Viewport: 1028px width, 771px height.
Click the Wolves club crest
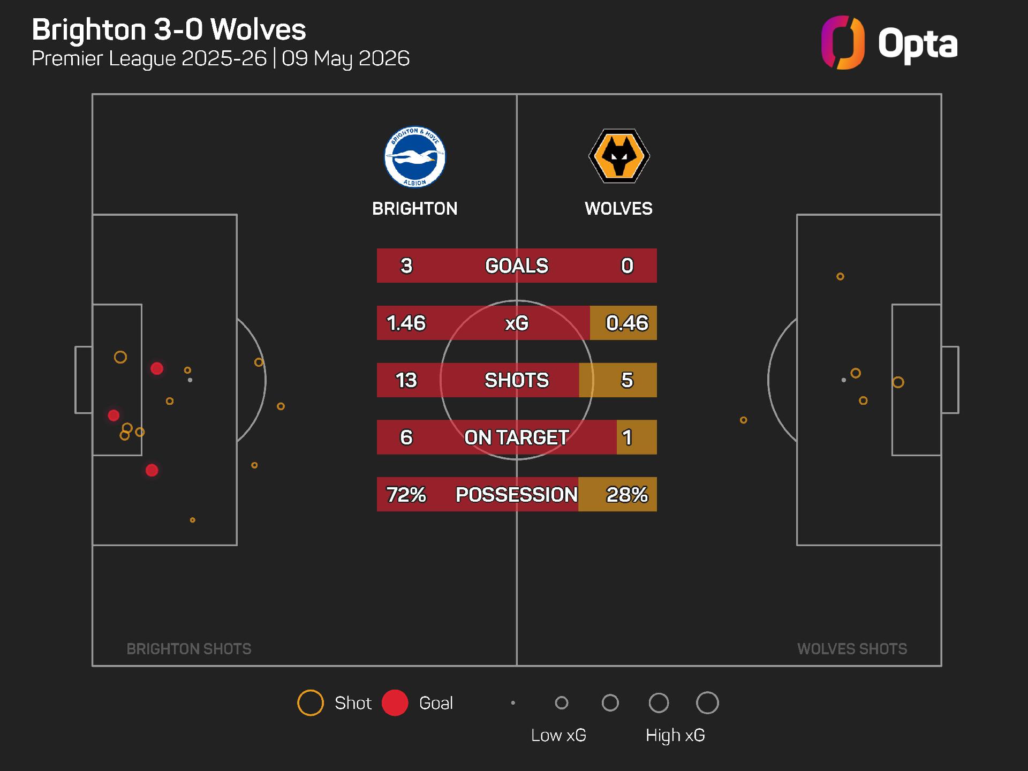pos(619,156)
